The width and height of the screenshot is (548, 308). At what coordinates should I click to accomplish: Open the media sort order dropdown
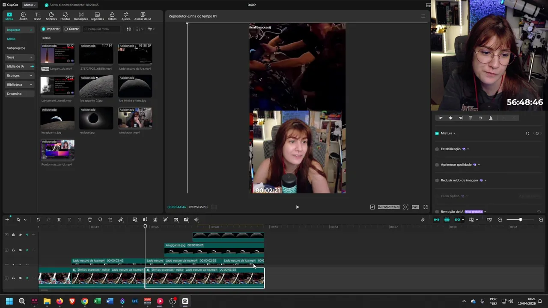coord(139,29)
